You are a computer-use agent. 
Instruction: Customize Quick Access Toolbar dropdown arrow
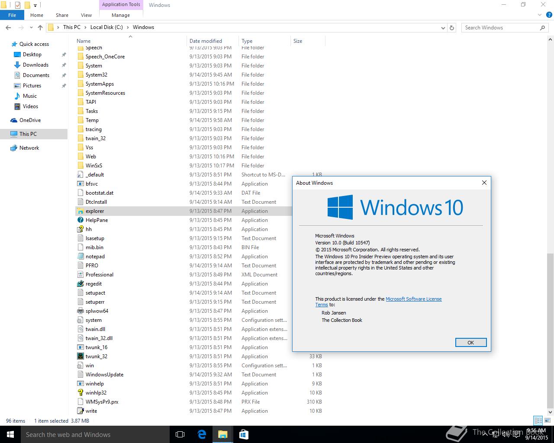tap(35, 6)
